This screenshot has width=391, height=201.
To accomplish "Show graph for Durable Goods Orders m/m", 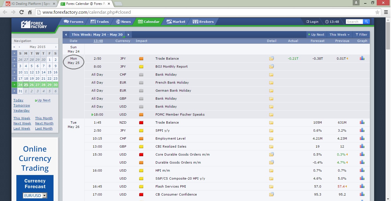I will tap(362, 162).
